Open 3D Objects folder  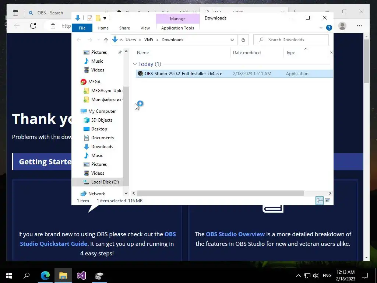(102, 120)
